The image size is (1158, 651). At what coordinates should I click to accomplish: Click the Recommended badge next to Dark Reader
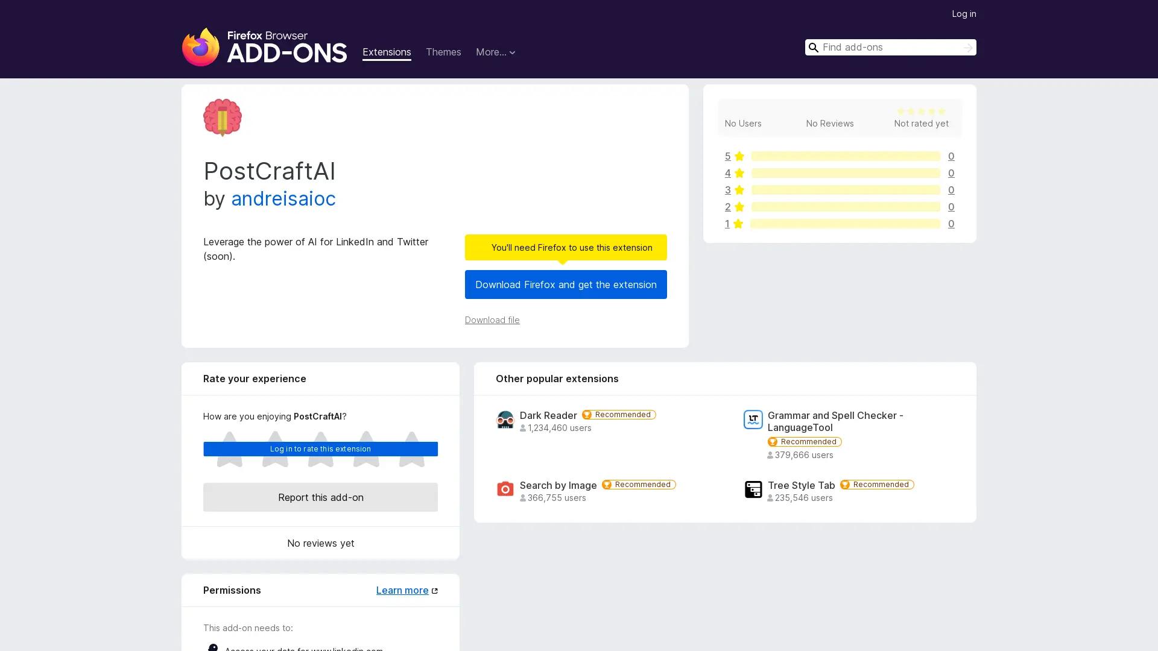click(618, 415)
